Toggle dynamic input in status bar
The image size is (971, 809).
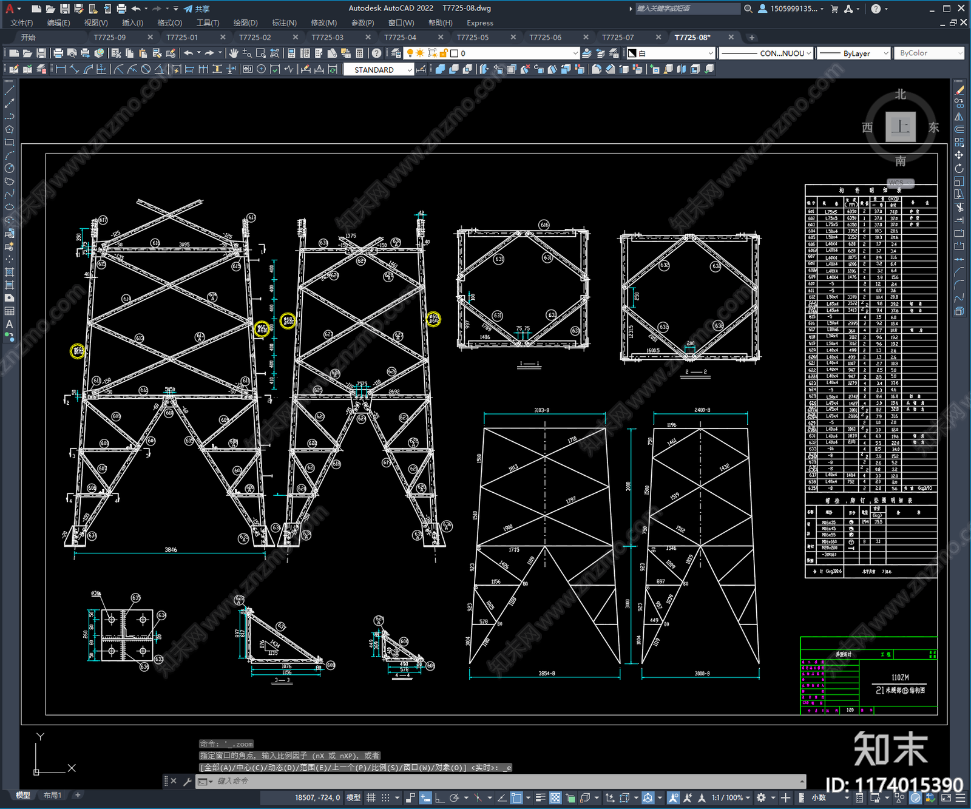point(425,797)
